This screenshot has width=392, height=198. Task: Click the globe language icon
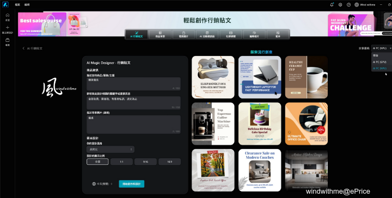pyautogui.click(x=94, y=184)
